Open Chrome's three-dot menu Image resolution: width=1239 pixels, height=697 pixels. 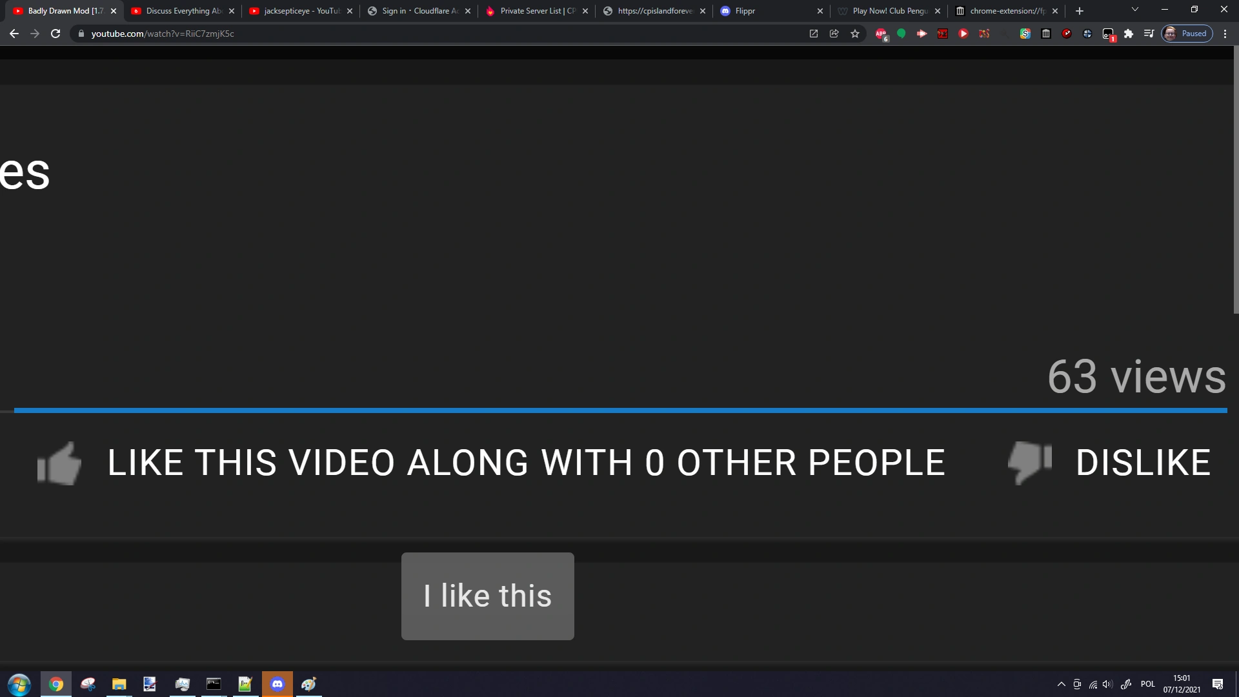1225,34
